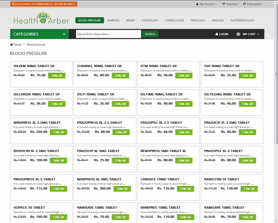This screenshot has height=223, width=278.
Task: Click 15% Off badge on Dilti card
Action: tap(120, 104)
